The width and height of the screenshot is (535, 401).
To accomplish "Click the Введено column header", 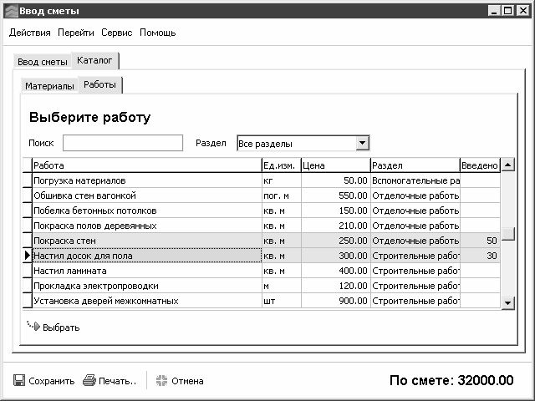I will pos(480,165).
